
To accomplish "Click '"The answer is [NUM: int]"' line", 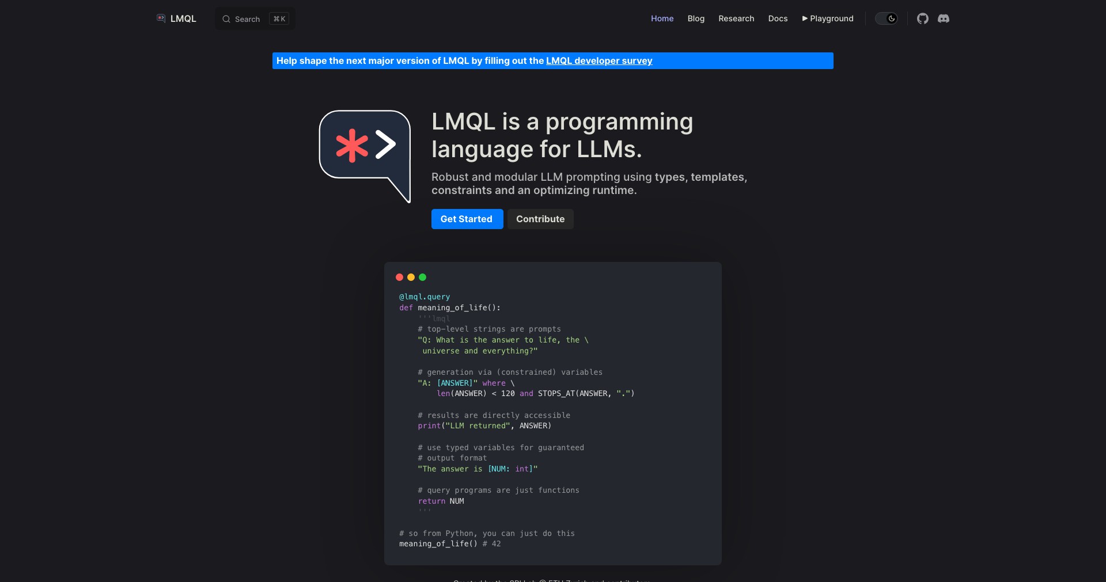I will pyautogui.click(x=478, y=469).
